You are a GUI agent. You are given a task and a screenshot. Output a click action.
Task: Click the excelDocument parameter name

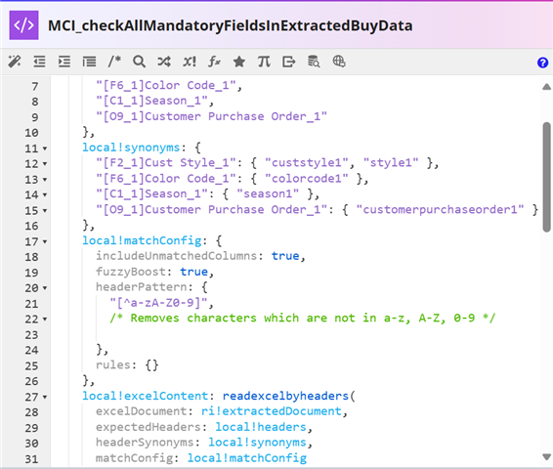tap(141, 411)
